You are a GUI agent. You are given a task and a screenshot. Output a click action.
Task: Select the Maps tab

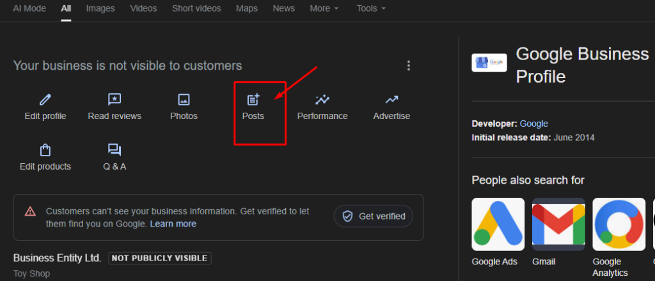(247, 8)
